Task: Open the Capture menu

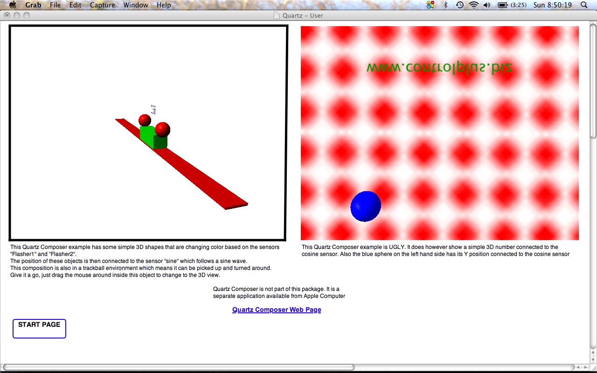Action: pos(102,5)
